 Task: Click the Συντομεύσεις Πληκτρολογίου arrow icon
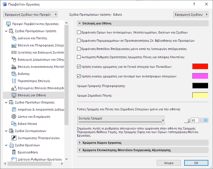(x=14, y=138)
